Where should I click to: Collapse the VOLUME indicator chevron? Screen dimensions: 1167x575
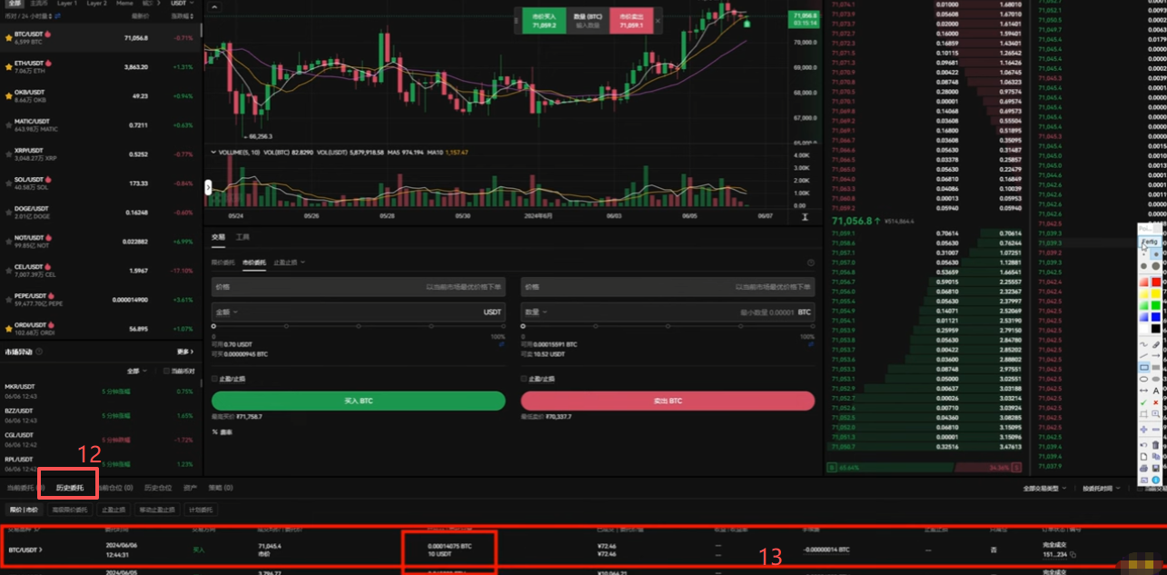[213, 153]
